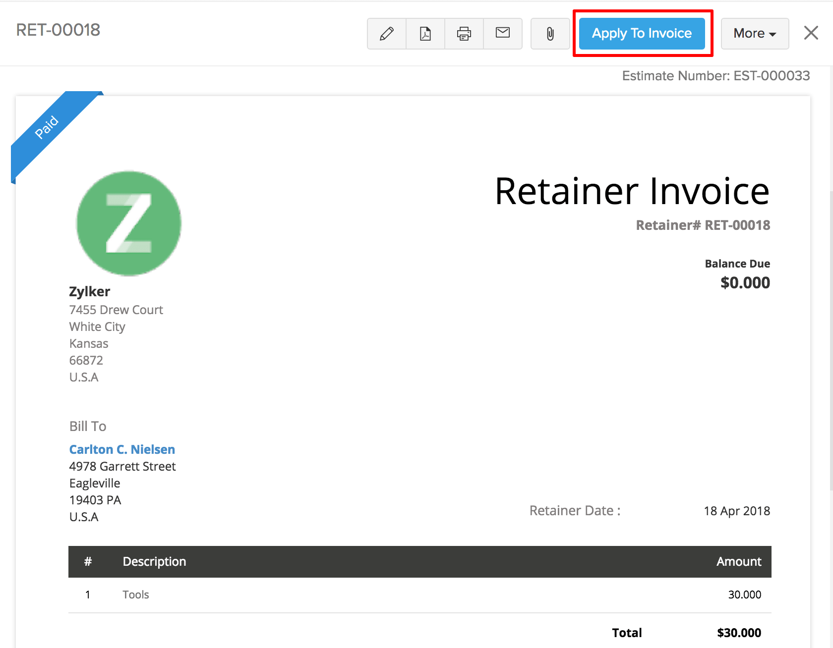Print the retainer invoice
Viewport: 833px width, 648px height.
[x=464, y=34]
